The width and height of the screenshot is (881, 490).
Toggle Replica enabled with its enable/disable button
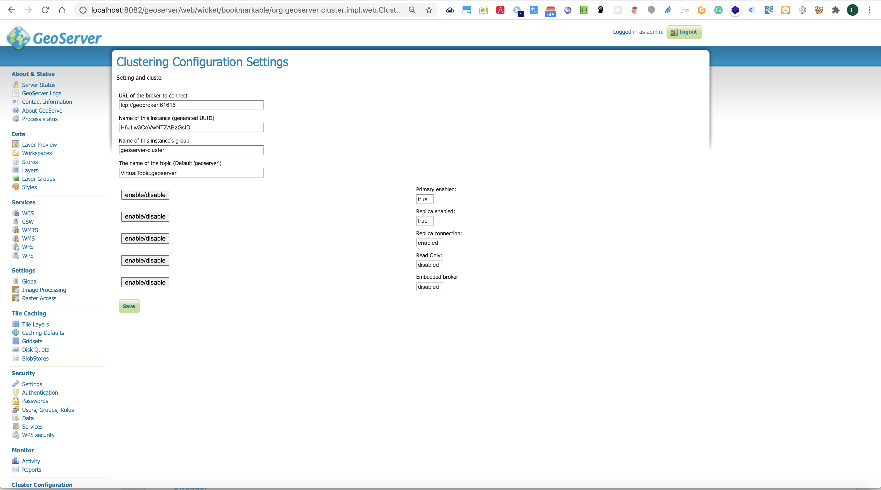point(145,216)
